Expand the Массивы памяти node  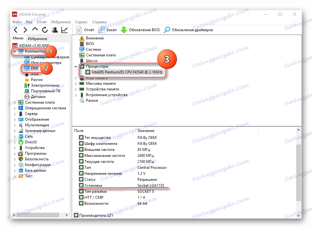[76, 84]
